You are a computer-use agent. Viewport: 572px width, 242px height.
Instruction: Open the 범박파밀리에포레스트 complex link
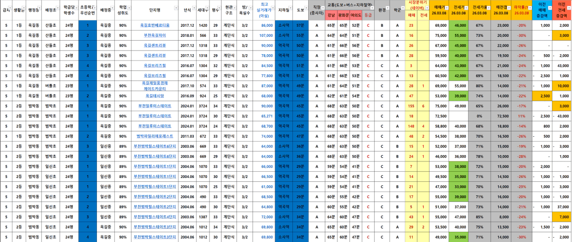coord(155,136)
